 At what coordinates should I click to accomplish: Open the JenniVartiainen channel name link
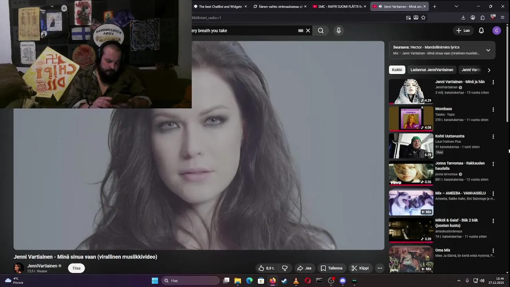coord(42,266)
